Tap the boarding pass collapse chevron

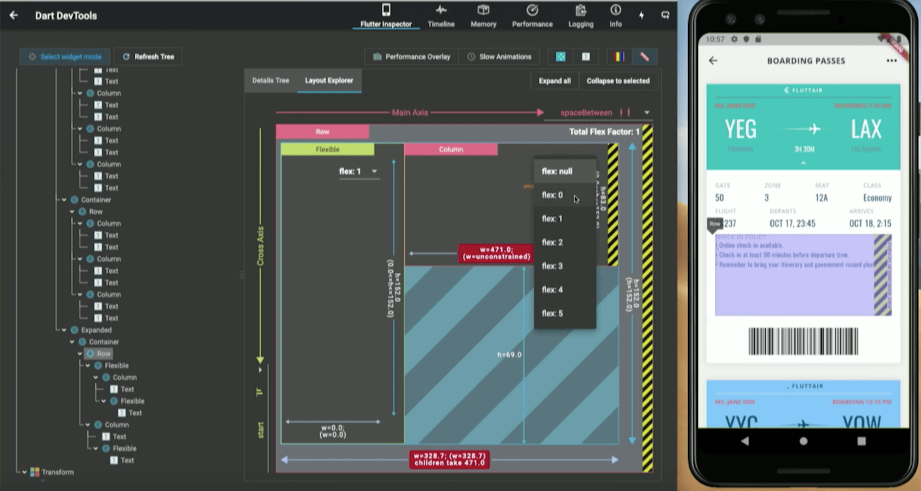pyautogui.click(x=803, y=162)
